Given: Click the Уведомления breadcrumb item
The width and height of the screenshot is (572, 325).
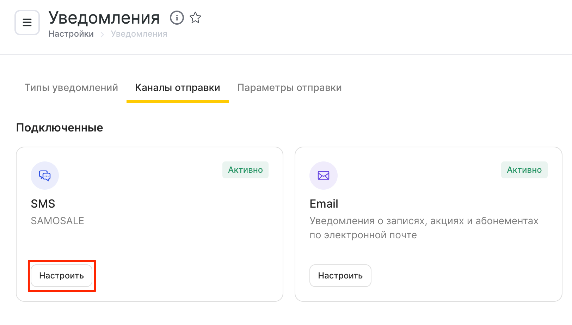Looking at the screenshot, I should coord(139,34).
